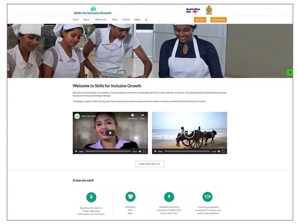Click the people group icon for skills gaps
Image resolution: width=300 pixels, height=224 pixels.
pyautogui.click(x=130, y=197)
